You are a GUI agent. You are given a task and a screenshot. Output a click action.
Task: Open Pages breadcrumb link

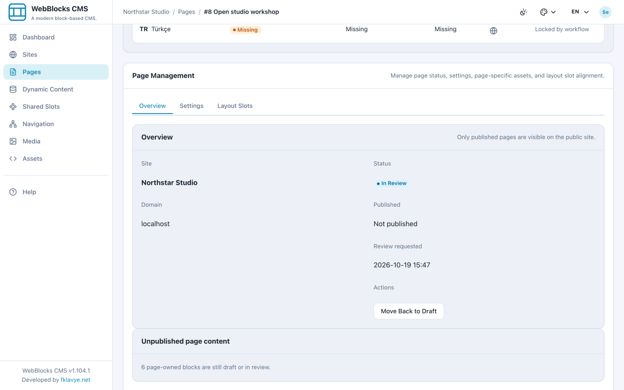coord(187,12)
